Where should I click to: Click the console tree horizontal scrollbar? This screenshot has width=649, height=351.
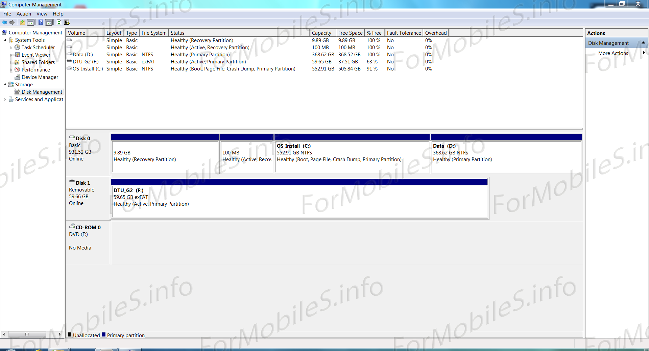pyautogui.click(x=27, y=334)
